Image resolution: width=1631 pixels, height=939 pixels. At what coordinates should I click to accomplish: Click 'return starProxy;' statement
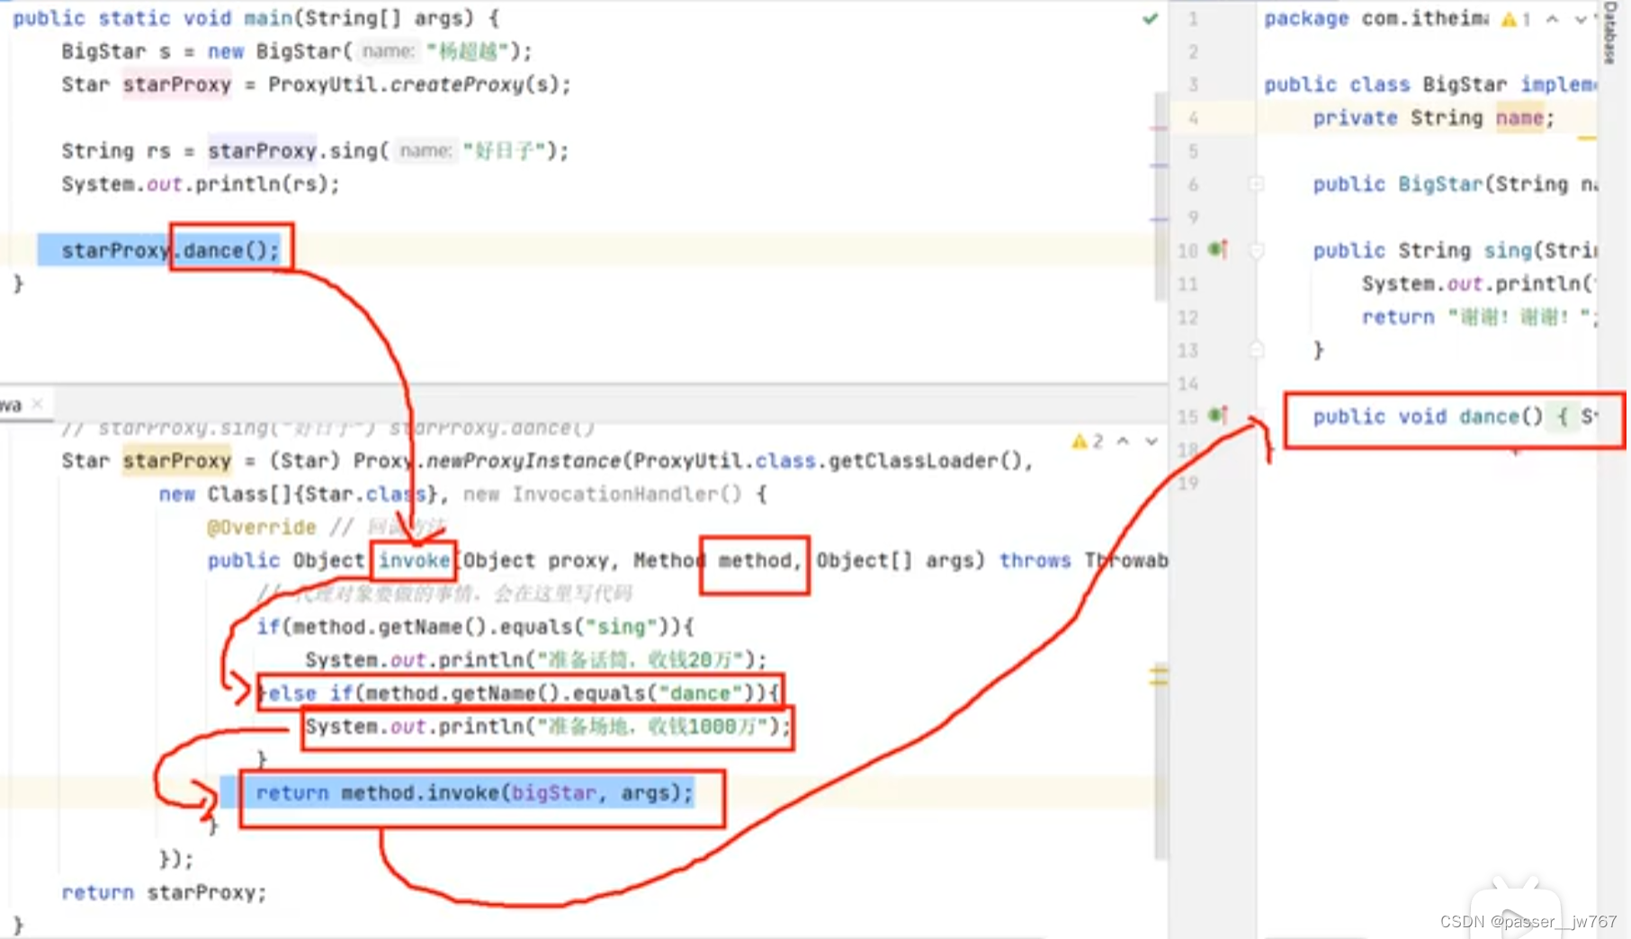(x=165, y=893)
